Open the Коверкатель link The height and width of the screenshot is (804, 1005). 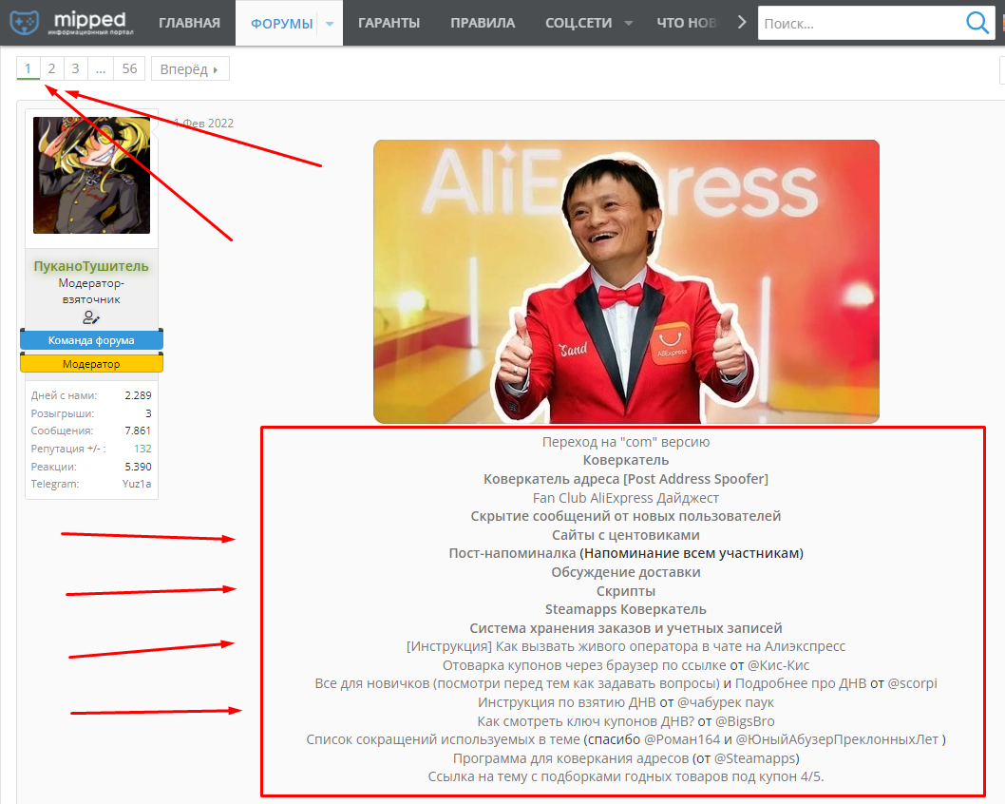626,460
